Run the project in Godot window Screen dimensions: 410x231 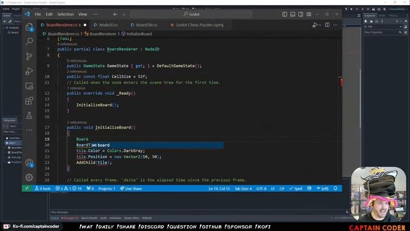click(351, 9)
